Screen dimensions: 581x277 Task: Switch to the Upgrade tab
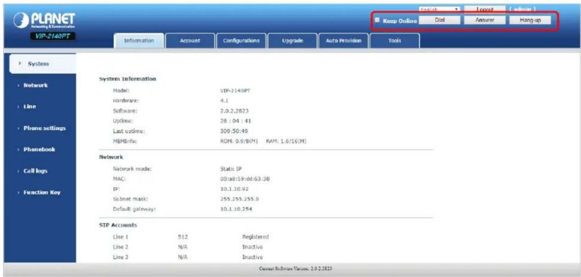(292, 41)
